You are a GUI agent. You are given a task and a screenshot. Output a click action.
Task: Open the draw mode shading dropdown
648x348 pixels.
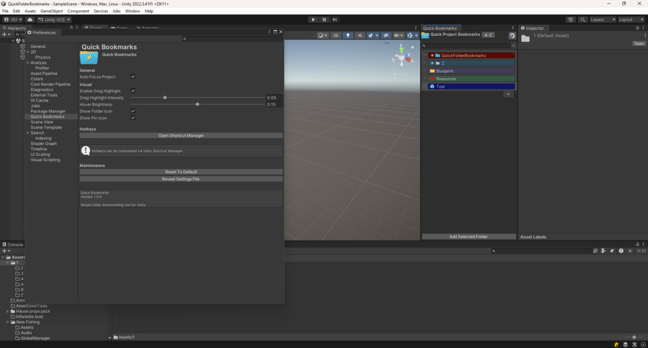click(x=322, y=36)
